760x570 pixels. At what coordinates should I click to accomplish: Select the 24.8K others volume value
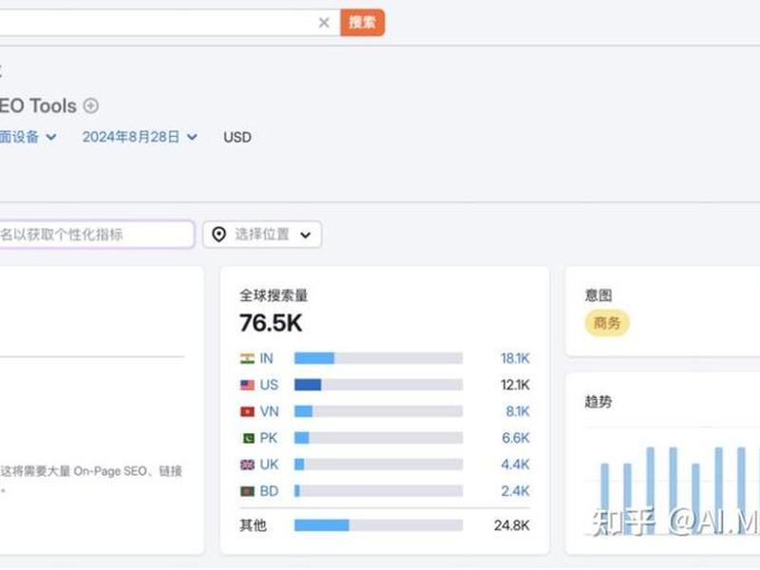[x=512, y=525]
